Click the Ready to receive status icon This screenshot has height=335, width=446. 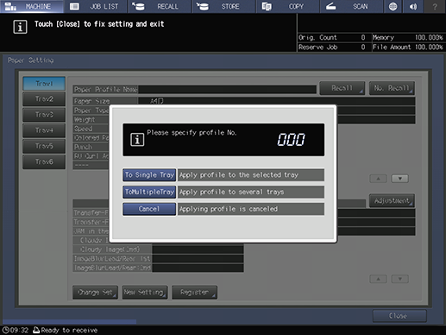[x=36, y=330]
